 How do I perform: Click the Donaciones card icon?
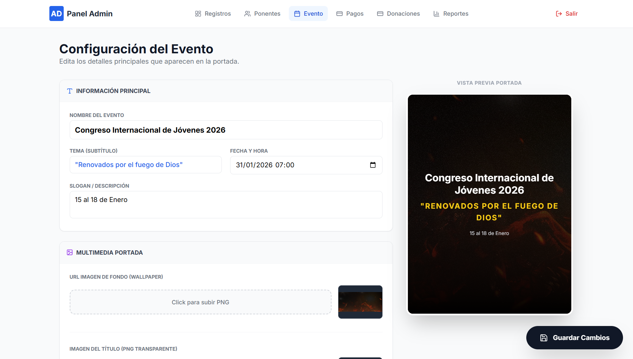(380, 14)
